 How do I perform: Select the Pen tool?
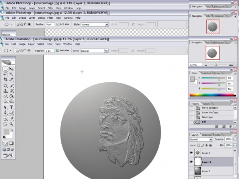(x=6, y=113)
